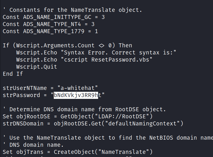Click the Wscript.Quit statement

click(x=36, y=67)
